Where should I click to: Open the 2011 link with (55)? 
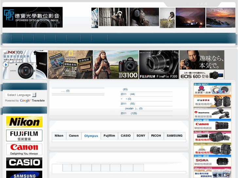pyautogui.click(x=128, y=104)
